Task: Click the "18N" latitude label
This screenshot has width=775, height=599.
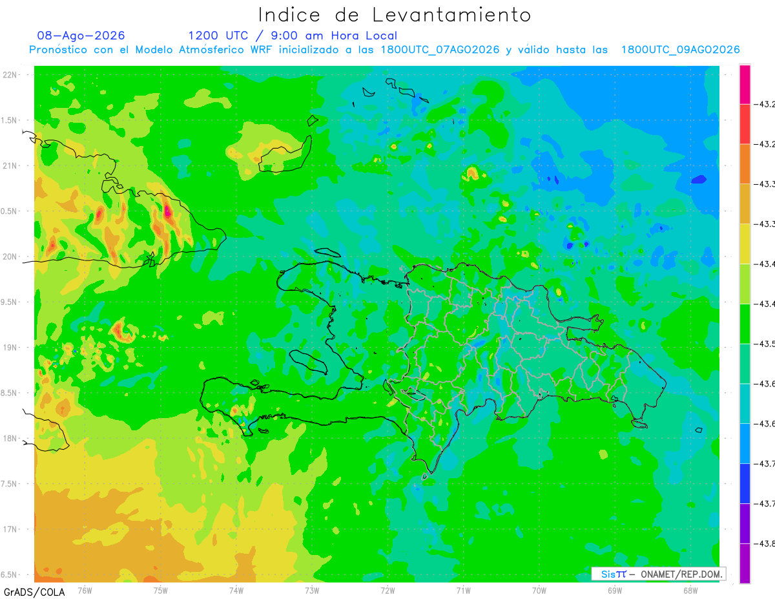Action: coord(10,438)
